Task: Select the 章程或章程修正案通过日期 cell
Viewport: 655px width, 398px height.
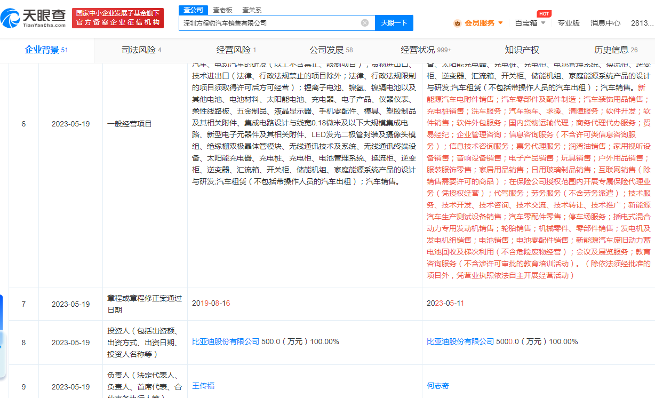Action: point(145,304)
